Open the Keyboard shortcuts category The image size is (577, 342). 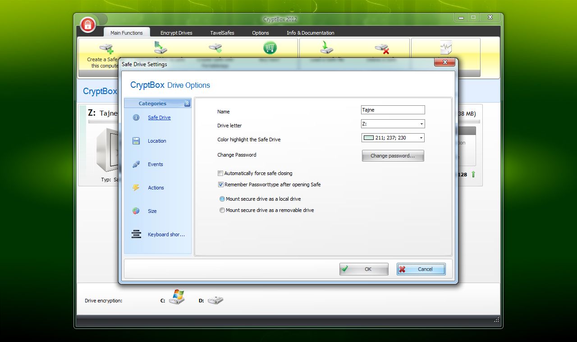click(x=166, y=234)
